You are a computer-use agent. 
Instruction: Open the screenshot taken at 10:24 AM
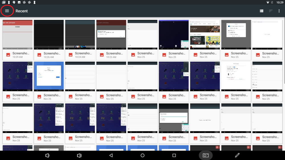(x=80, y=40)
